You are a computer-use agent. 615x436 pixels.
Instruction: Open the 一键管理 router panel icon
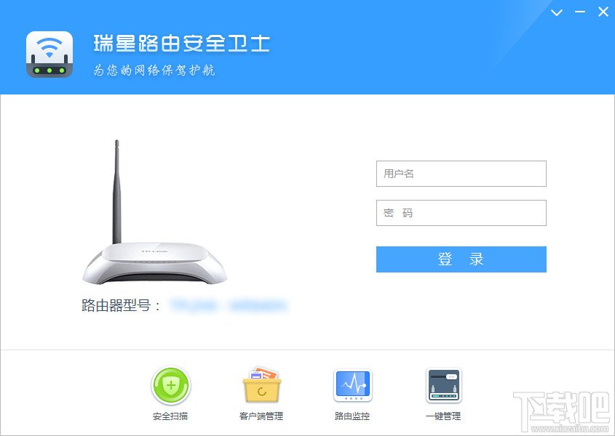click(x=443, y=385)
